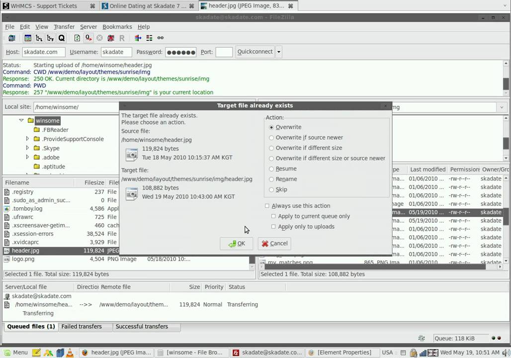This screenshot has height=358, width=511.
Task: Select the Skip radio option
Action: 271,190
